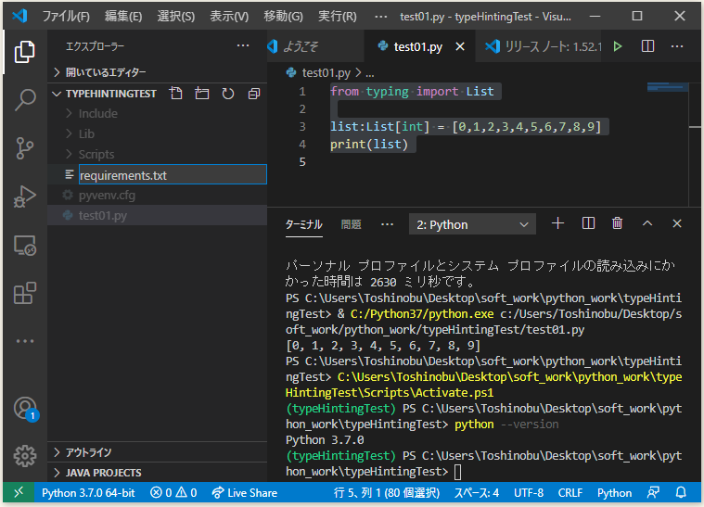
Task: Expand the JAVA PROJECTS section
Action: click(157, 473)
